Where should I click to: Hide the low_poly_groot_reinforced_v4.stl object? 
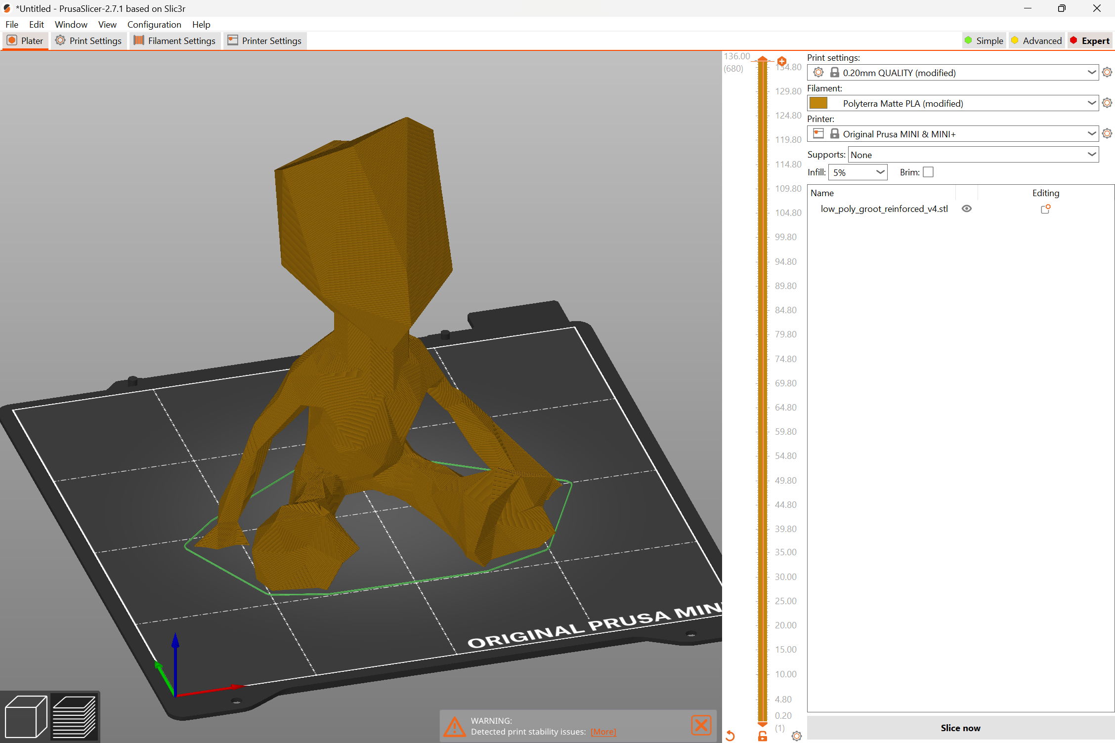[967, 209]
